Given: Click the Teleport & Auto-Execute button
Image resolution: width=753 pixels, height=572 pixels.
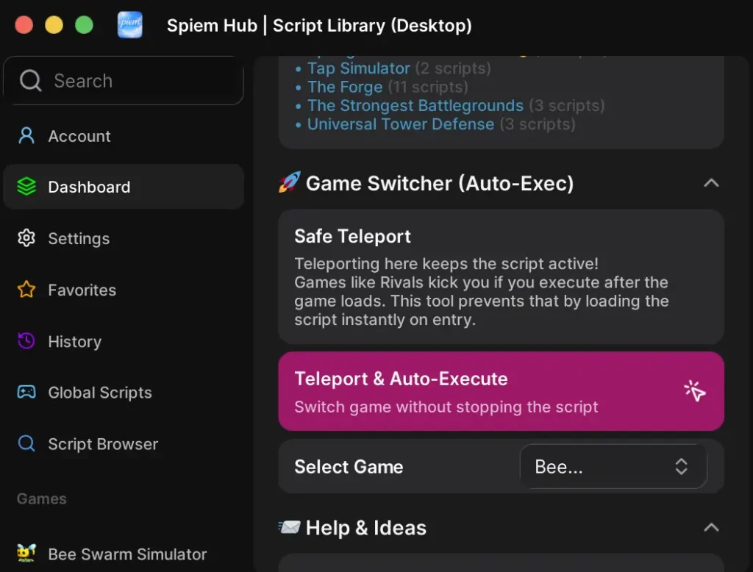Looking at the screenshot, I should pos(501,391).
